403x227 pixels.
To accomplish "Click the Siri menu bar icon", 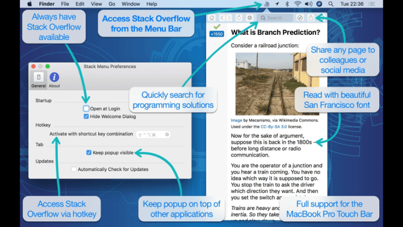I will tap(319, 4).
